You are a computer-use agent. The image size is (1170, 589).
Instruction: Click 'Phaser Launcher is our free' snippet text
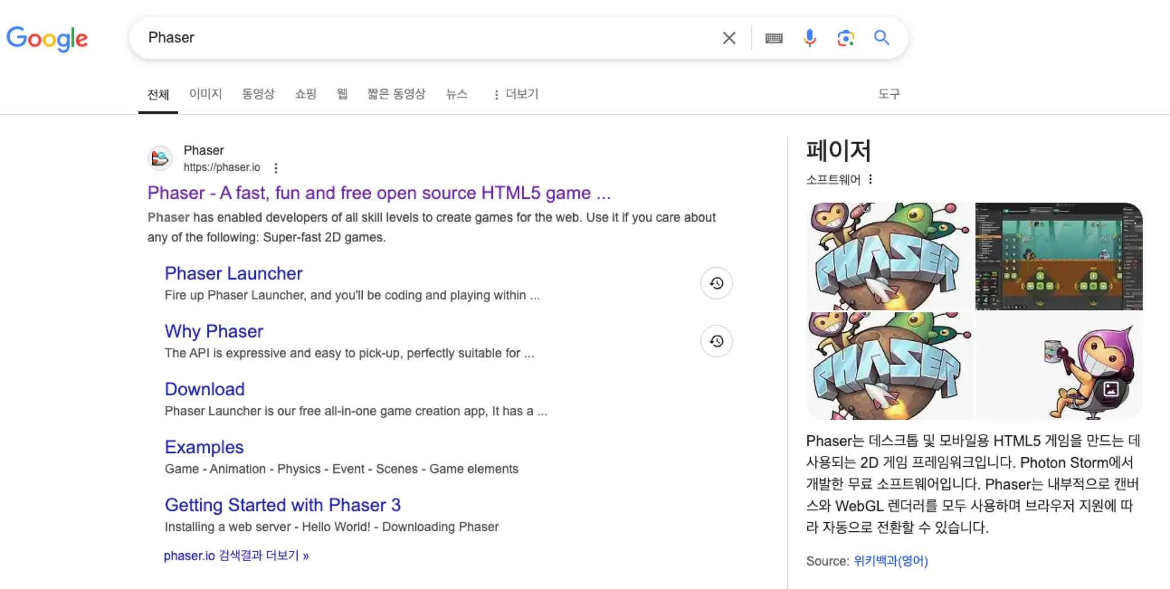(356, 411)
